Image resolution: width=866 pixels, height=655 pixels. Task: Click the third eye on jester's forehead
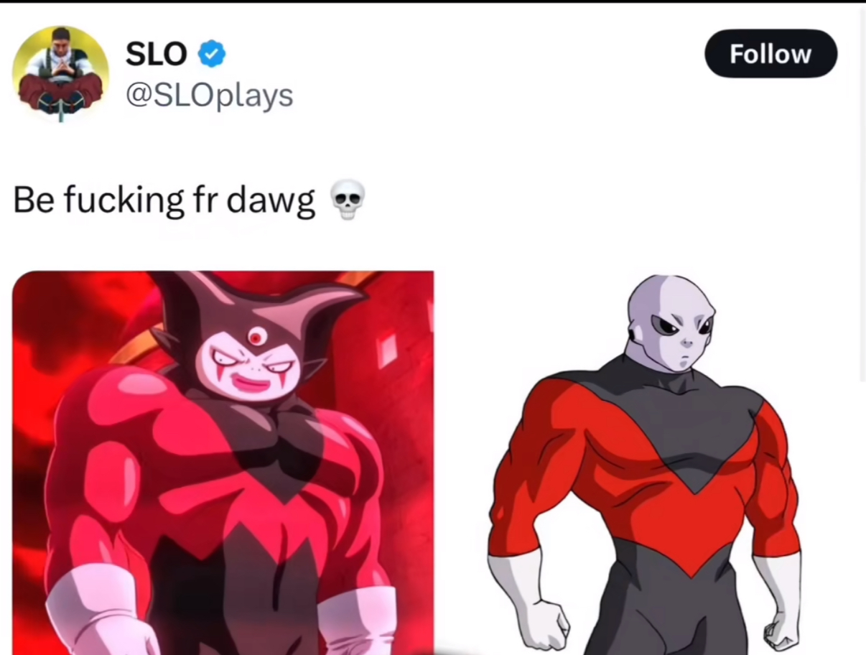click(x=257, y=336)
